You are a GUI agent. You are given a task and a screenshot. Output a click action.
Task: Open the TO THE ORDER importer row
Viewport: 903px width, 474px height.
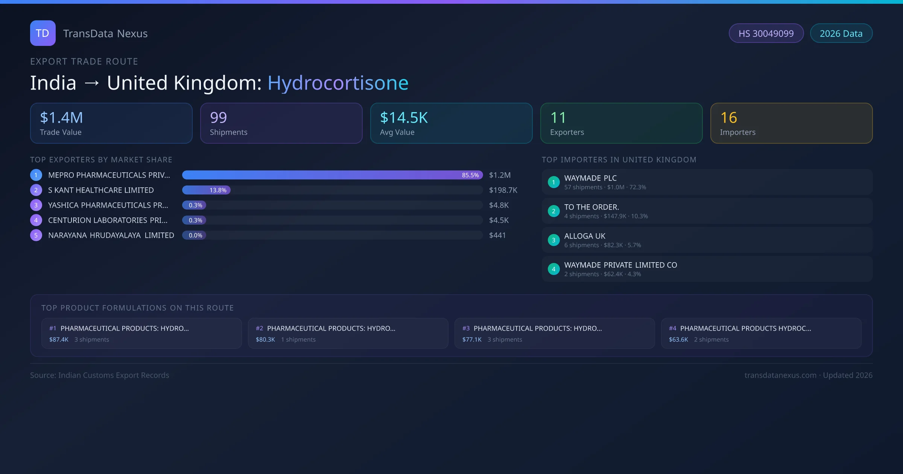point(707,211)
